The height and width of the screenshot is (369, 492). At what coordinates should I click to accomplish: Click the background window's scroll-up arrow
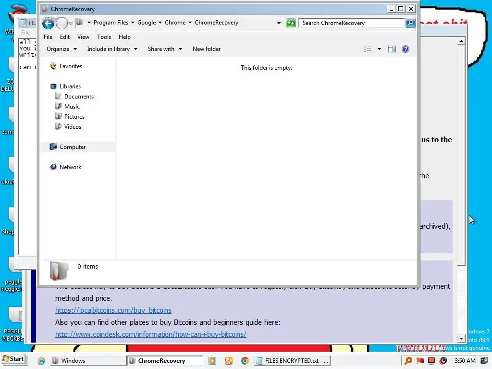[461, 41]
